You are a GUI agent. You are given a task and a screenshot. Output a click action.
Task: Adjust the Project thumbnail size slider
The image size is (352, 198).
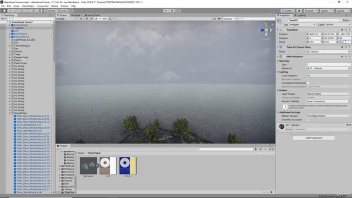coord(268,192)
